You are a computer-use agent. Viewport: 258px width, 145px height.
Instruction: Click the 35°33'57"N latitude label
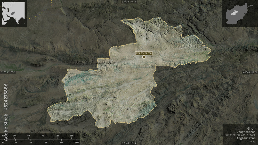[x=129, y=2]
